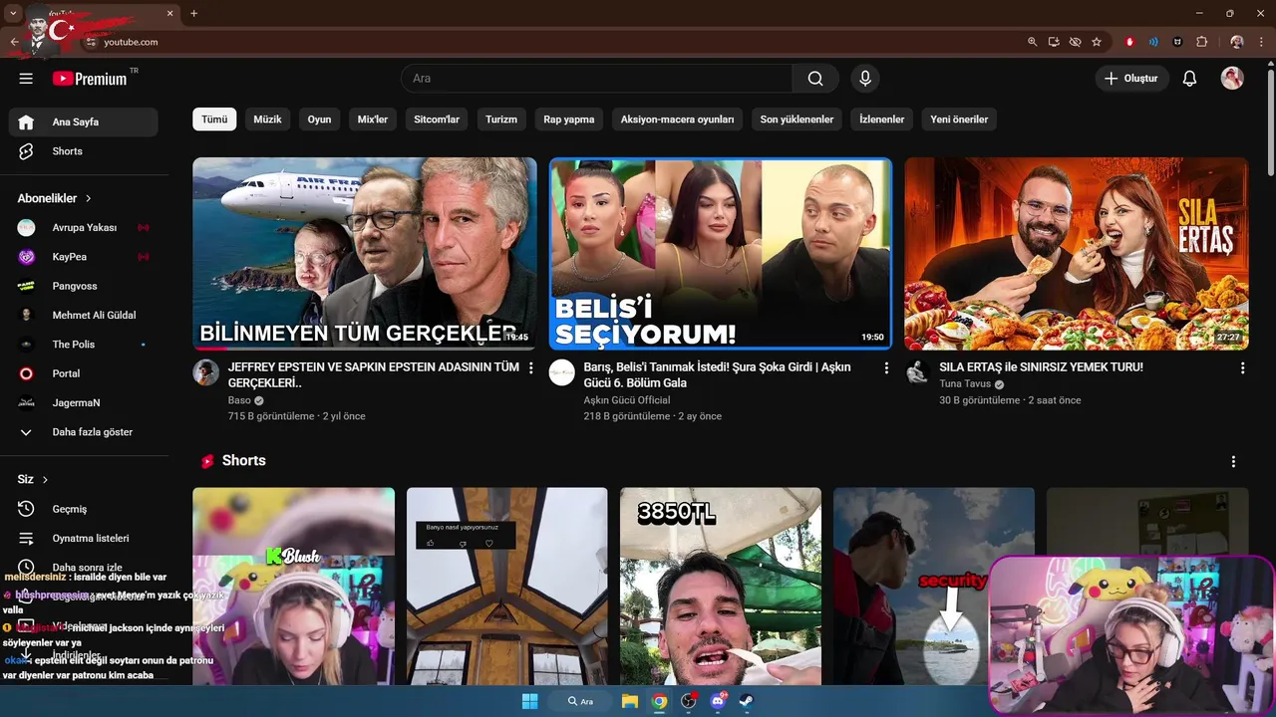Select Aksiyon-macera oyunları chip
Screen dimensions: 1276x717
pyautogui.click(x=677, y=119)
